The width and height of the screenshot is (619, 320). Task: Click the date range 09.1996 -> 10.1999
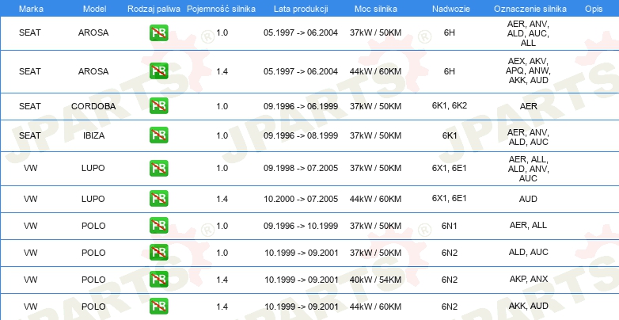pyautogui.click(x=301, y=226)
